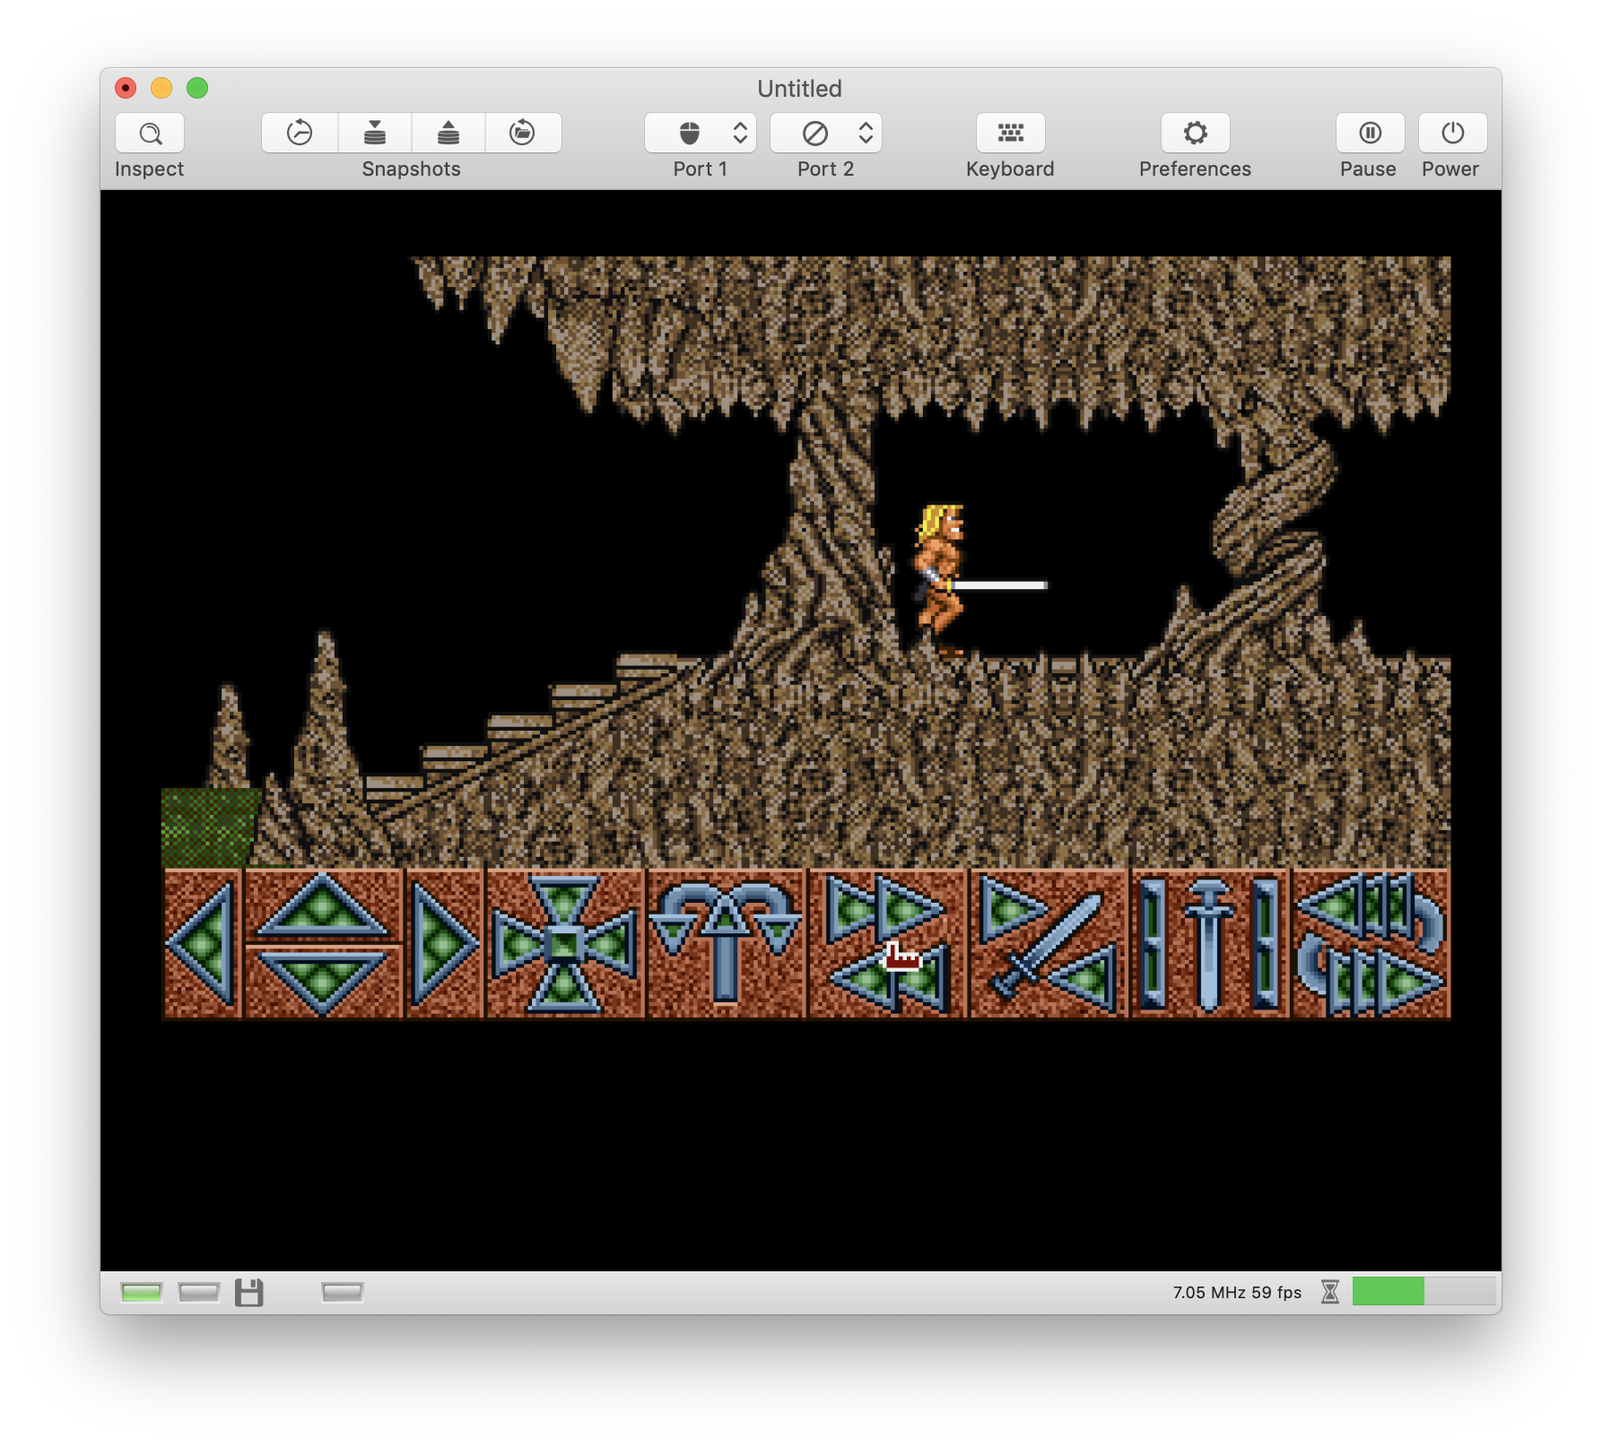Open Preferences with the gear icon

click(1196, 134)
